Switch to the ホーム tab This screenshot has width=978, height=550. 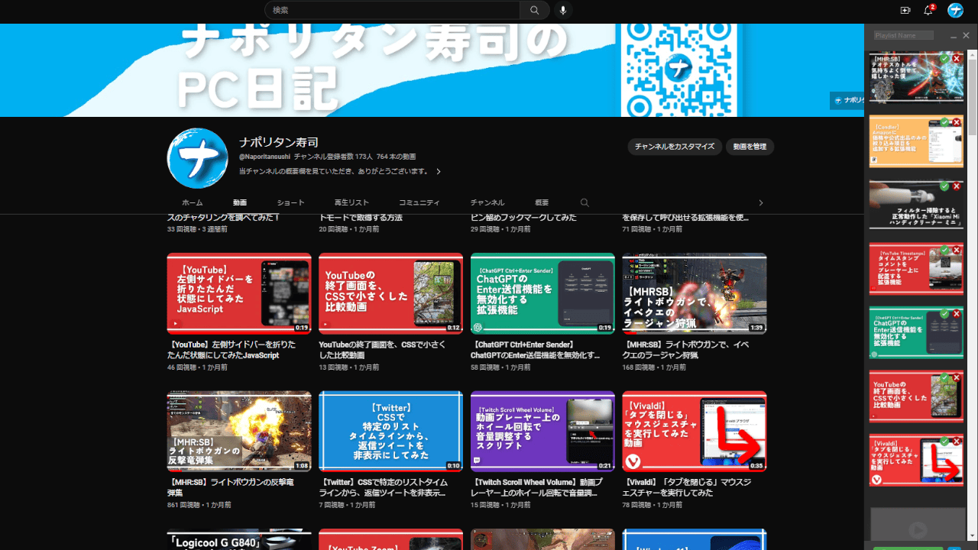pyautogui.click(x=193, y=202)
